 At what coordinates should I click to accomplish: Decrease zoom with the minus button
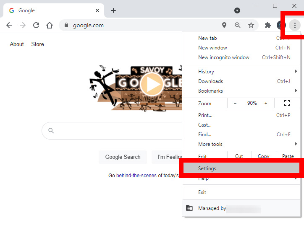coord(235,103)
